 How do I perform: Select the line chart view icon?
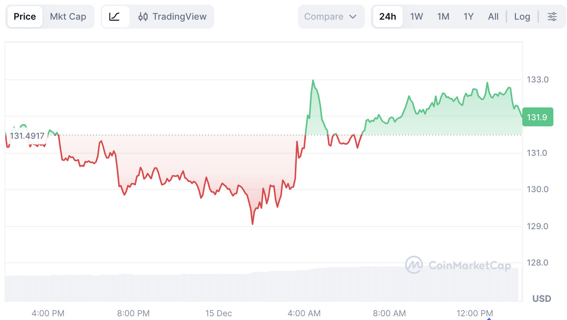click(114, 17)
